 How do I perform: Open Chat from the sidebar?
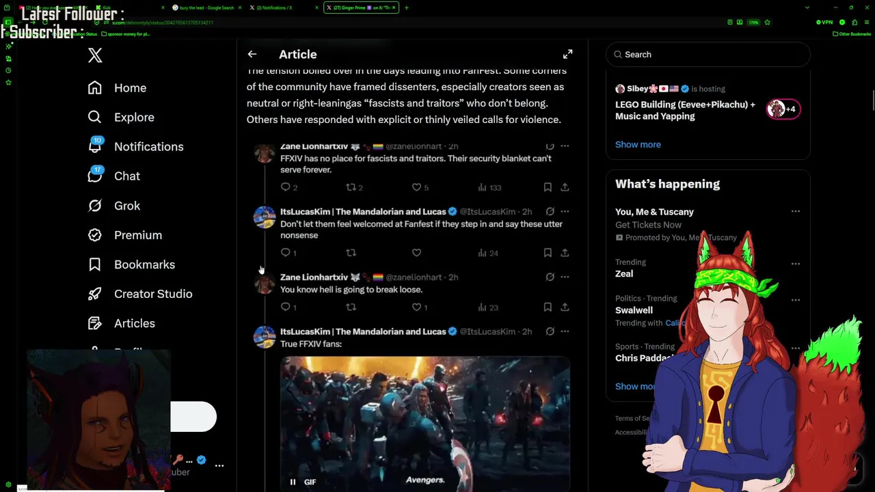tap(114, 176)
